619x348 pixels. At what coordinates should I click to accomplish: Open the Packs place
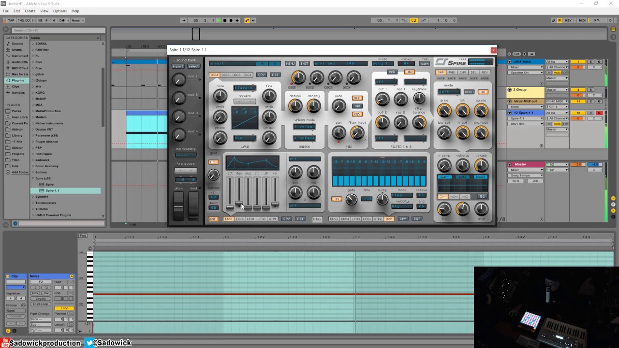[16, 111]
